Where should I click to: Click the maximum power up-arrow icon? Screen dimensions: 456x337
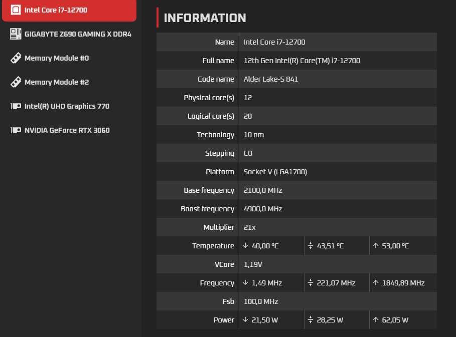375,320
